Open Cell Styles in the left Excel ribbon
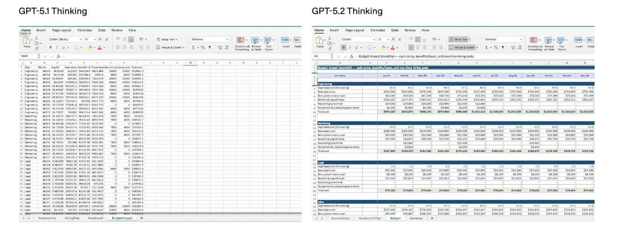This screenshot has height=231, width=618. [x=268, y=43]
